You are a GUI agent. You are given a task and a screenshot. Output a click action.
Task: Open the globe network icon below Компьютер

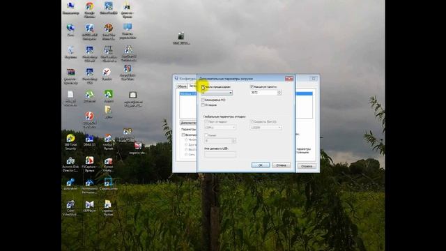pos(70,30)
